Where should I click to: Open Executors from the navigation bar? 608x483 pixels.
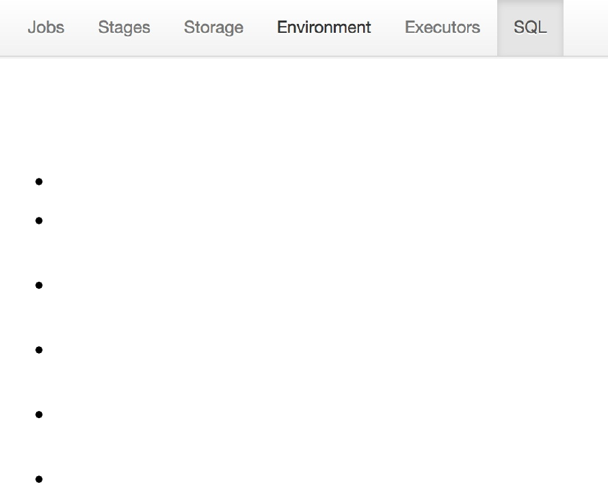click(x=442, y=27)
